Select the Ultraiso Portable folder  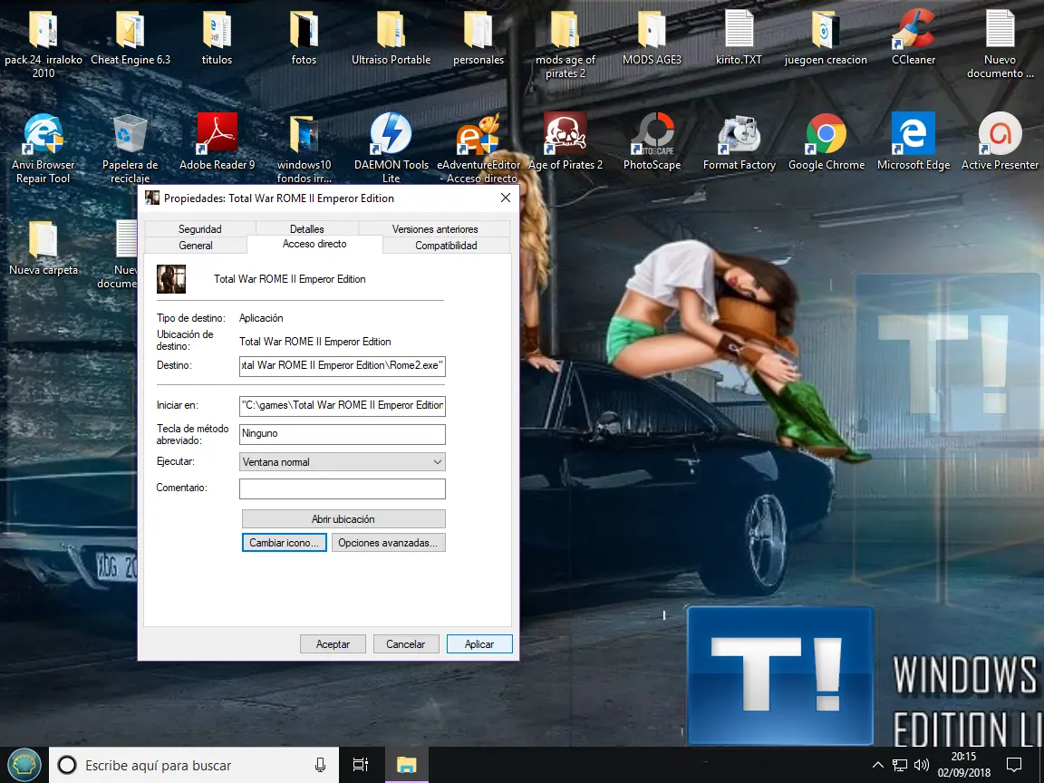(x=391, y=31)
